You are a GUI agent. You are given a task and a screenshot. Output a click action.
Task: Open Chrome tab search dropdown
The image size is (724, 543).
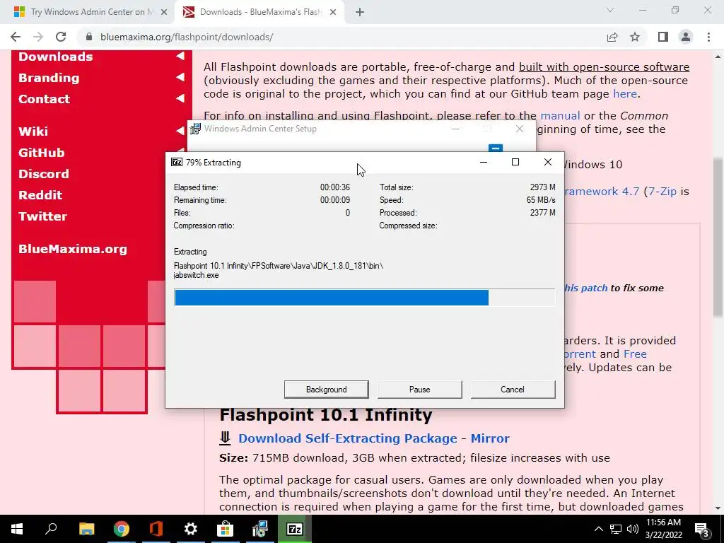coord(610,10)
